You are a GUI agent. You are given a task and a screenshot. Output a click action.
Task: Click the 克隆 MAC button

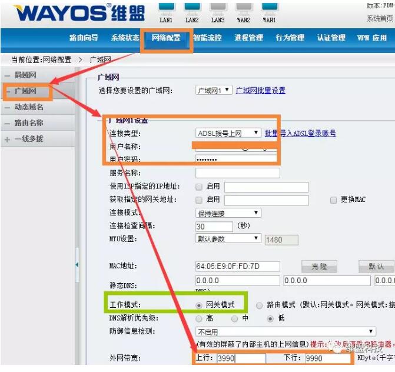(x=319, y=266)
